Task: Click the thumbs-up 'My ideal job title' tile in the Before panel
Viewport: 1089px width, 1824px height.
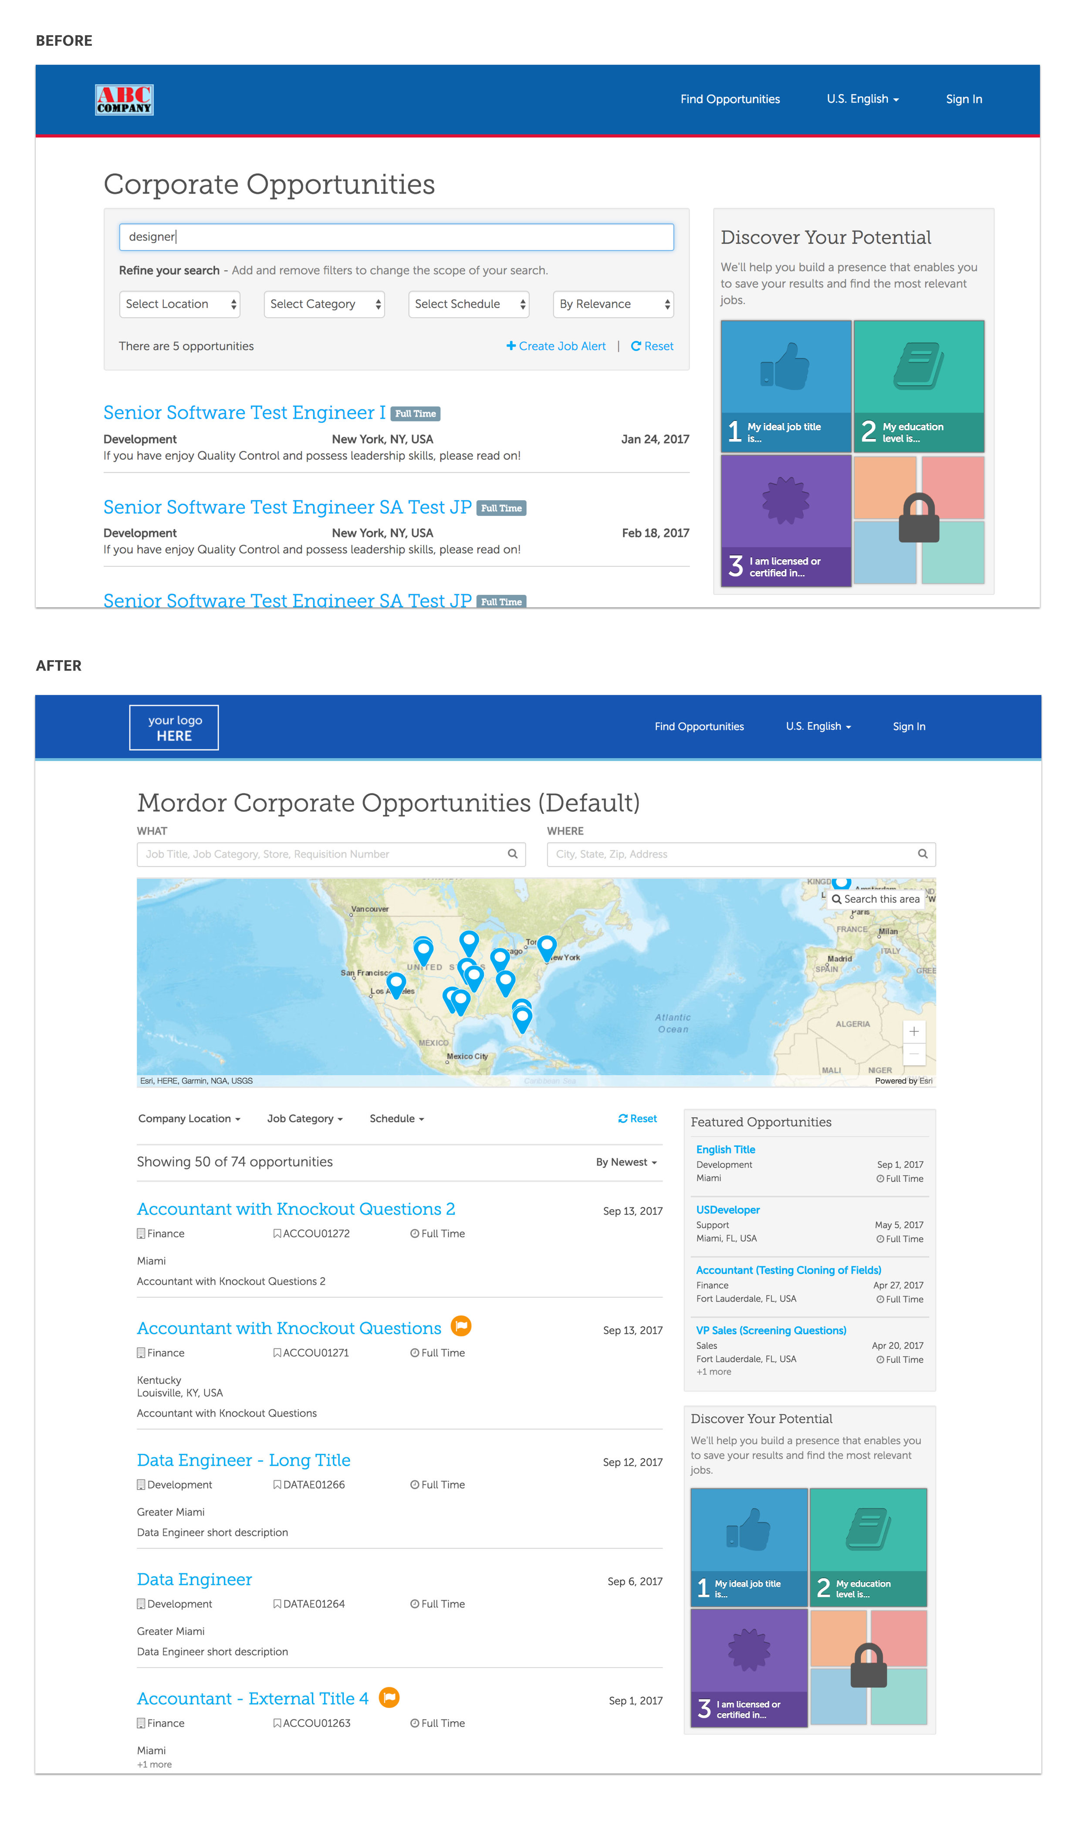Action: (x=786, y=386)
